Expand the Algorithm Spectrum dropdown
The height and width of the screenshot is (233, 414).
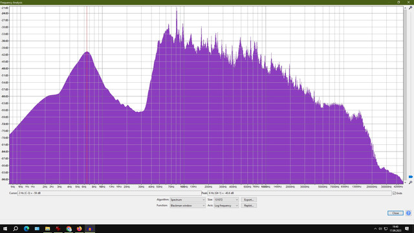(188, 200)
